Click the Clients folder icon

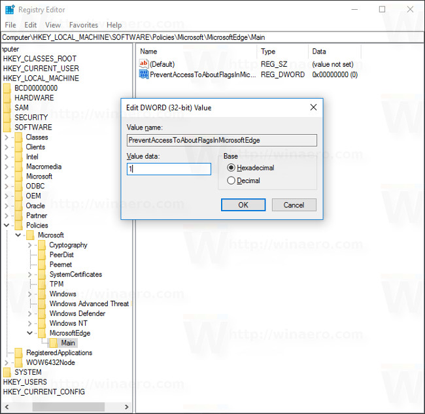[18, 147]
